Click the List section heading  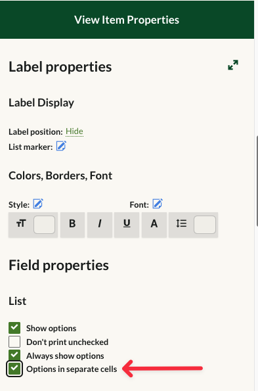(18, 301)
